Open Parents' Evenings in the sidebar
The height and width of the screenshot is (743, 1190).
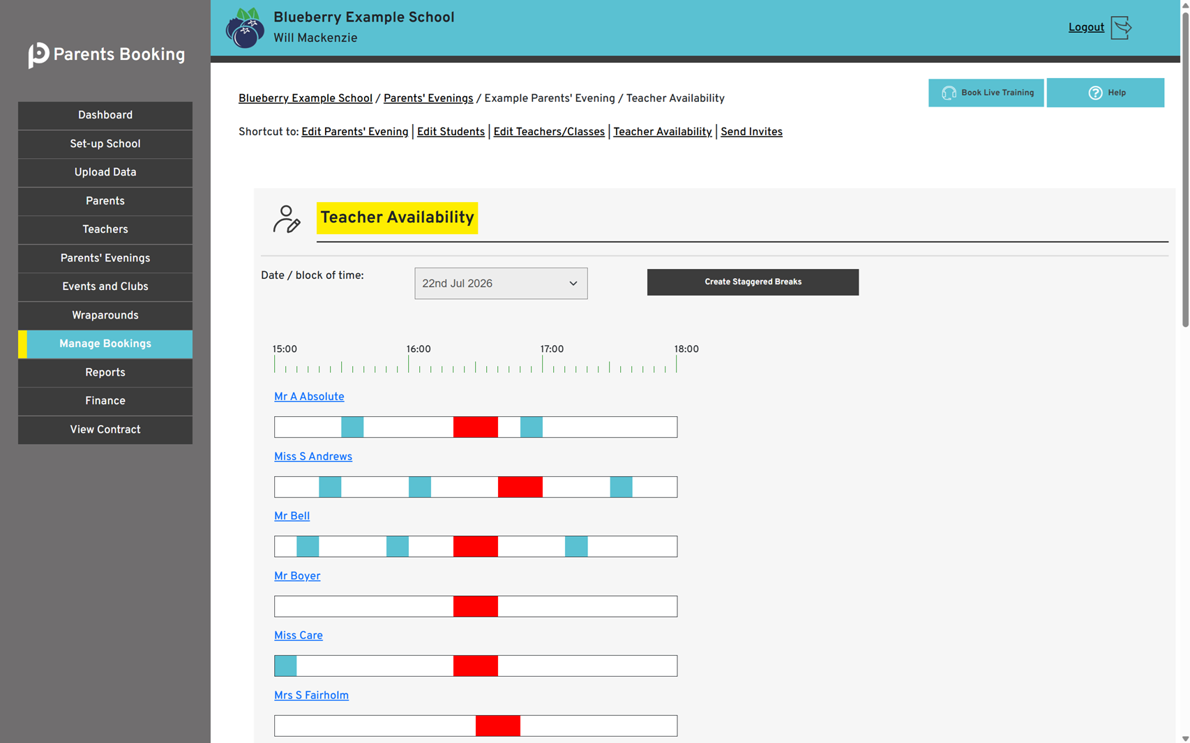(x=105, y=259)
